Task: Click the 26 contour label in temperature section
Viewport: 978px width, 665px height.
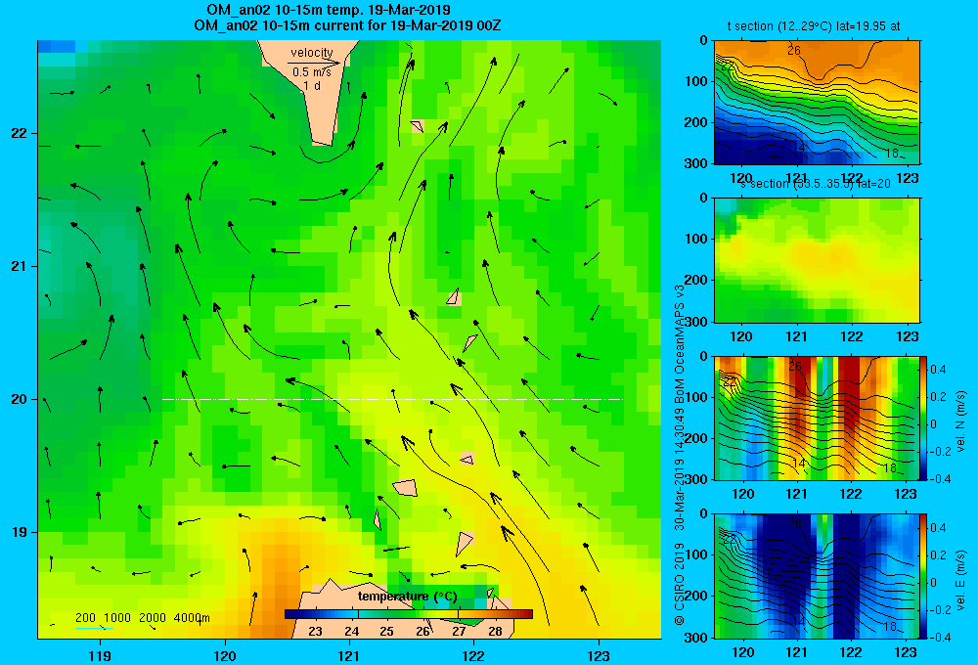Action: coord(794,51)
